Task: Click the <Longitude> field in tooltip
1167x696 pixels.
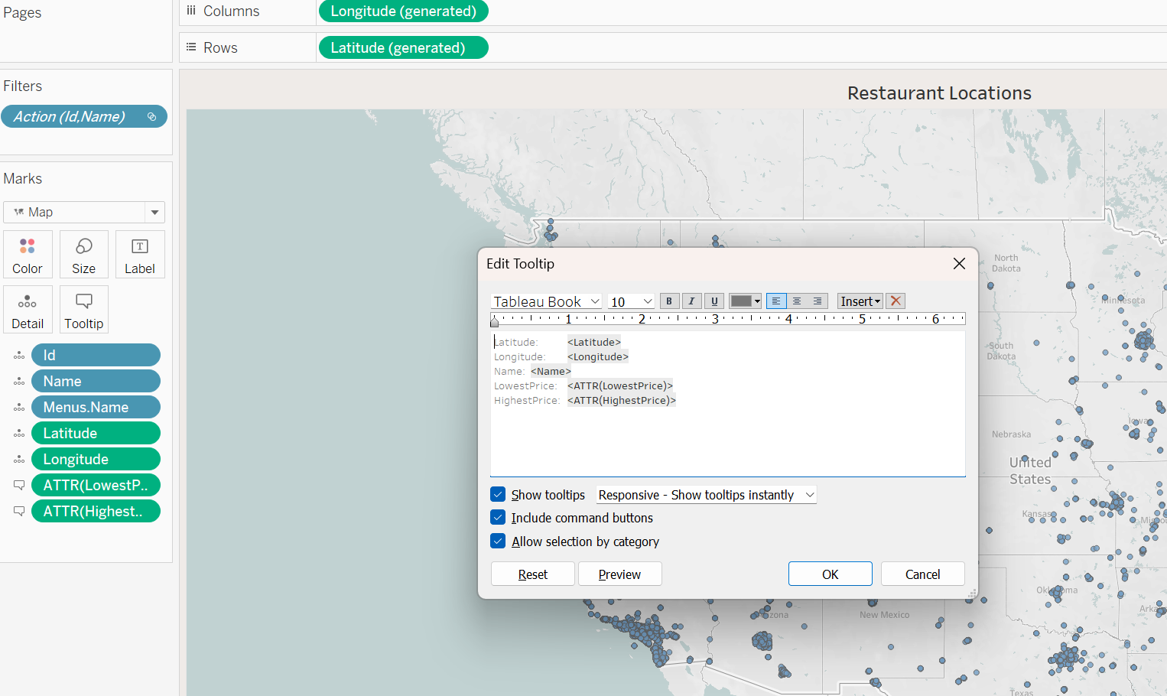Action: [x=598, y=357]
